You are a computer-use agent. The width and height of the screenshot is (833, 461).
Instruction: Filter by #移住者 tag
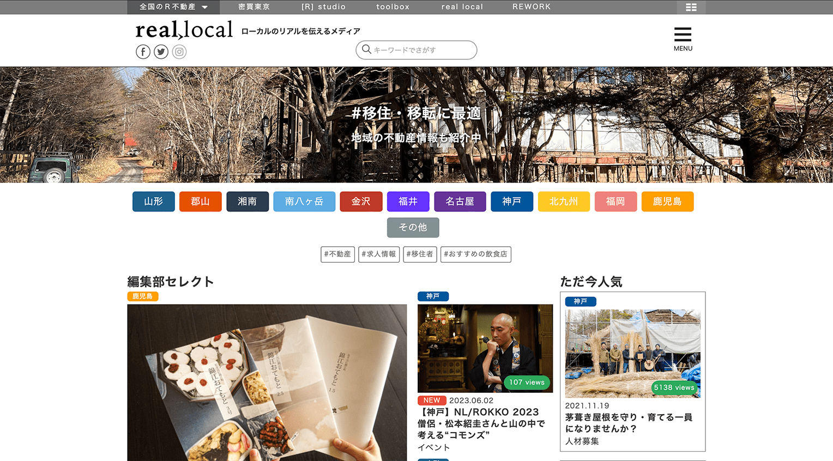coord(420,254)
